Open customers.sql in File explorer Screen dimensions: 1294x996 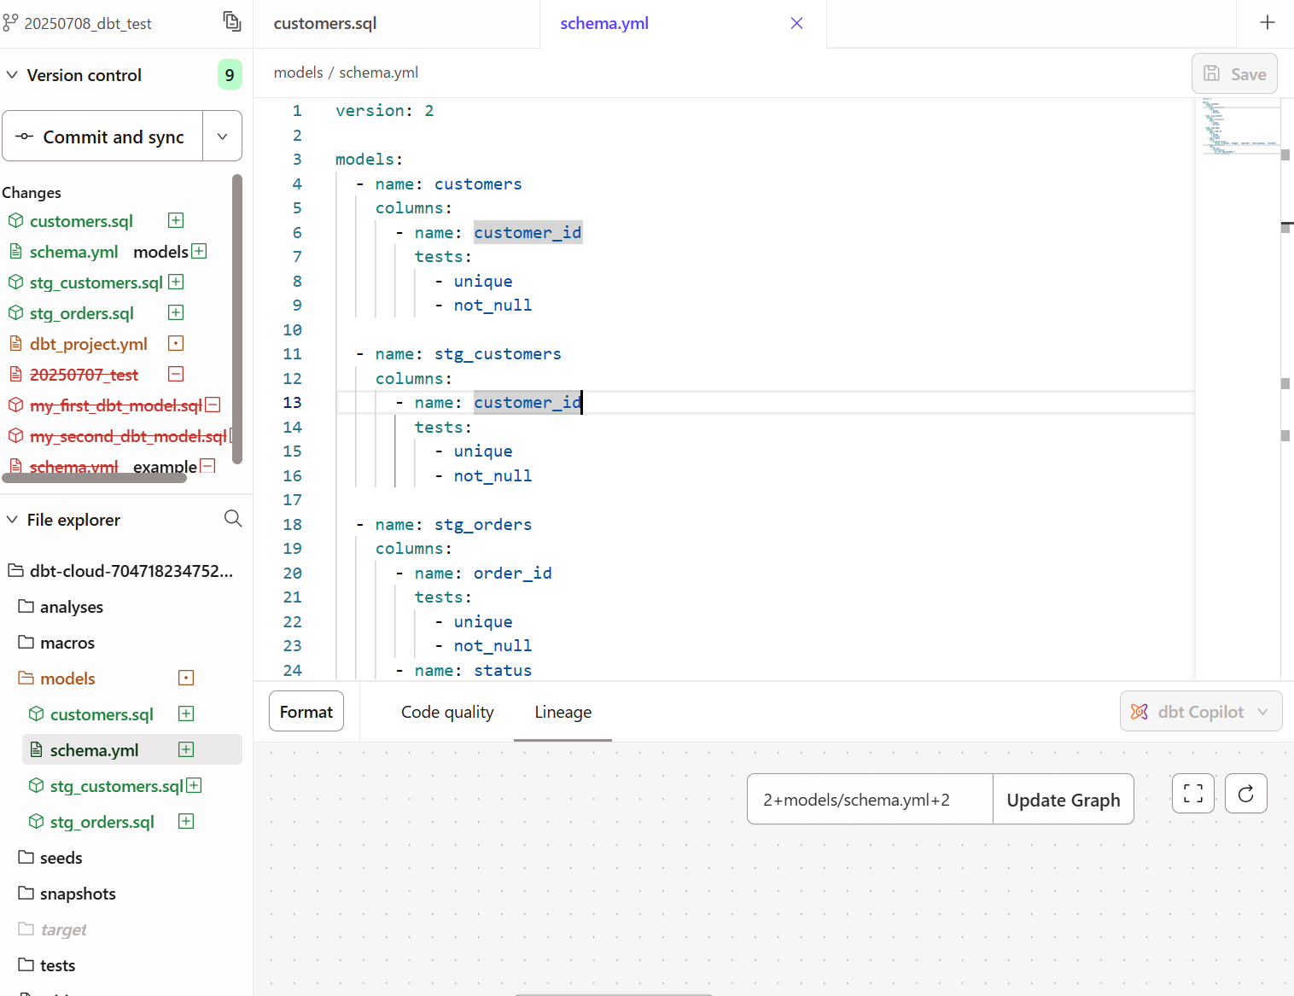point(101,714)
